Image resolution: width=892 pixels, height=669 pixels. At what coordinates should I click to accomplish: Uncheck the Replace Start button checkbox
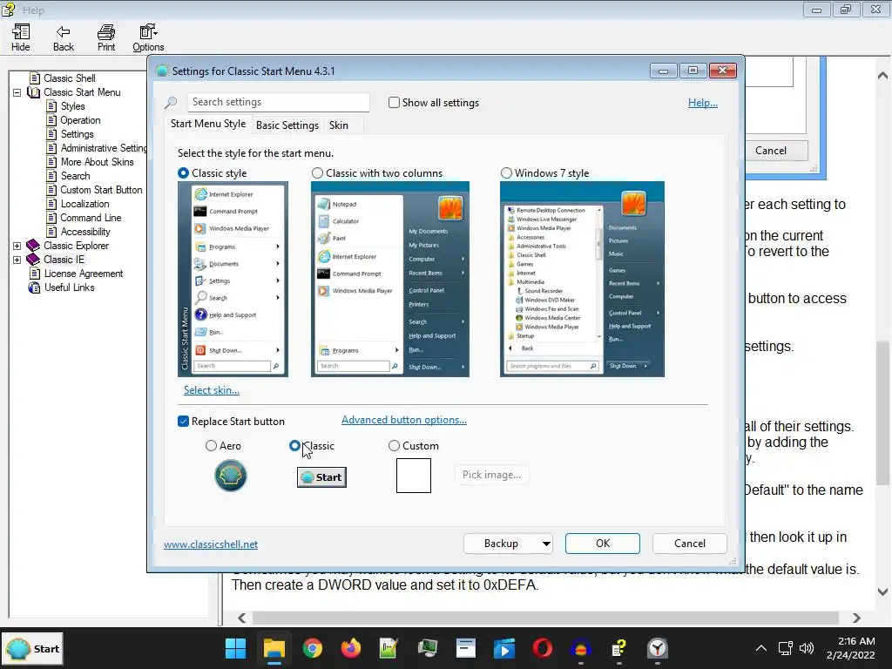183,422
